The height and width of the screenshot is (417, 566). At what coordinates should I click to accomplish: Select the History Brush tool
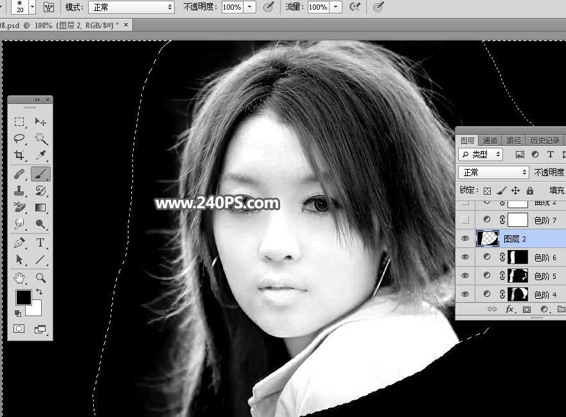pos(40,191)
